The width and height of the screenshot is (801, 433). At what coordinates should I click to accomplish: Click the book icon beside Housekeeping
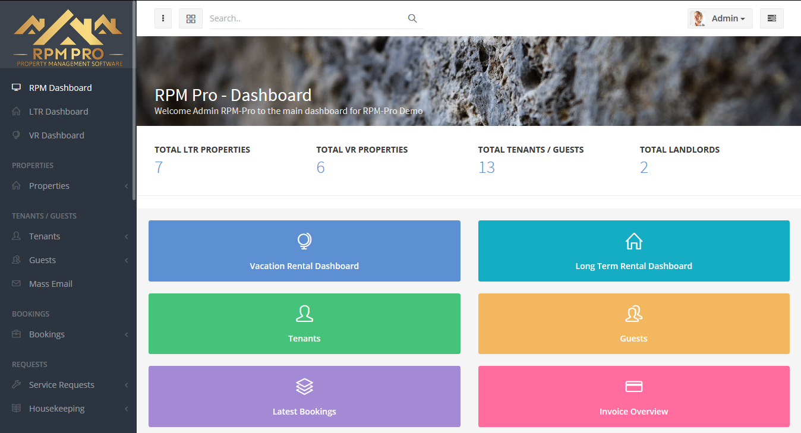[x=17, y=408]
